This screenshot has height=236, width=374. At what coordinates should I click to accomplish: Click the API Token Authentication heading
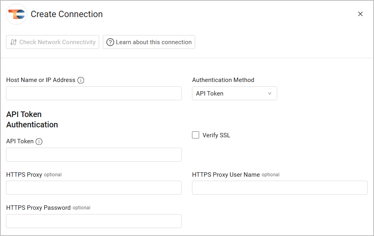coord(32,119)
